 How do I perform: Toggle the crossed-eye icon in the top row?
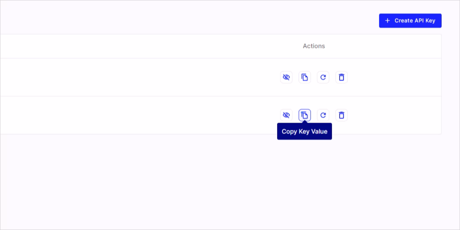pos(286,77)
